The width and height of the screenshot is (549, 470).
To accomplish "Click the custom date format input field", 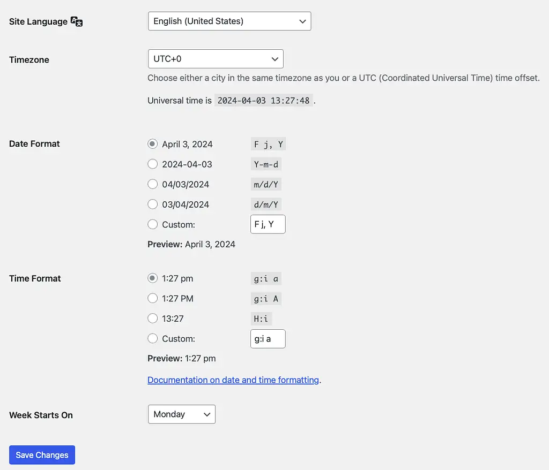I will (x=268, y=224).
